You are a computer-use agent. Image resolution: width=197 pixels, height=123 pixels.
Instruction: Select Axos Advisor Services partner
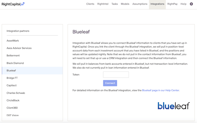tap(32, 48)
